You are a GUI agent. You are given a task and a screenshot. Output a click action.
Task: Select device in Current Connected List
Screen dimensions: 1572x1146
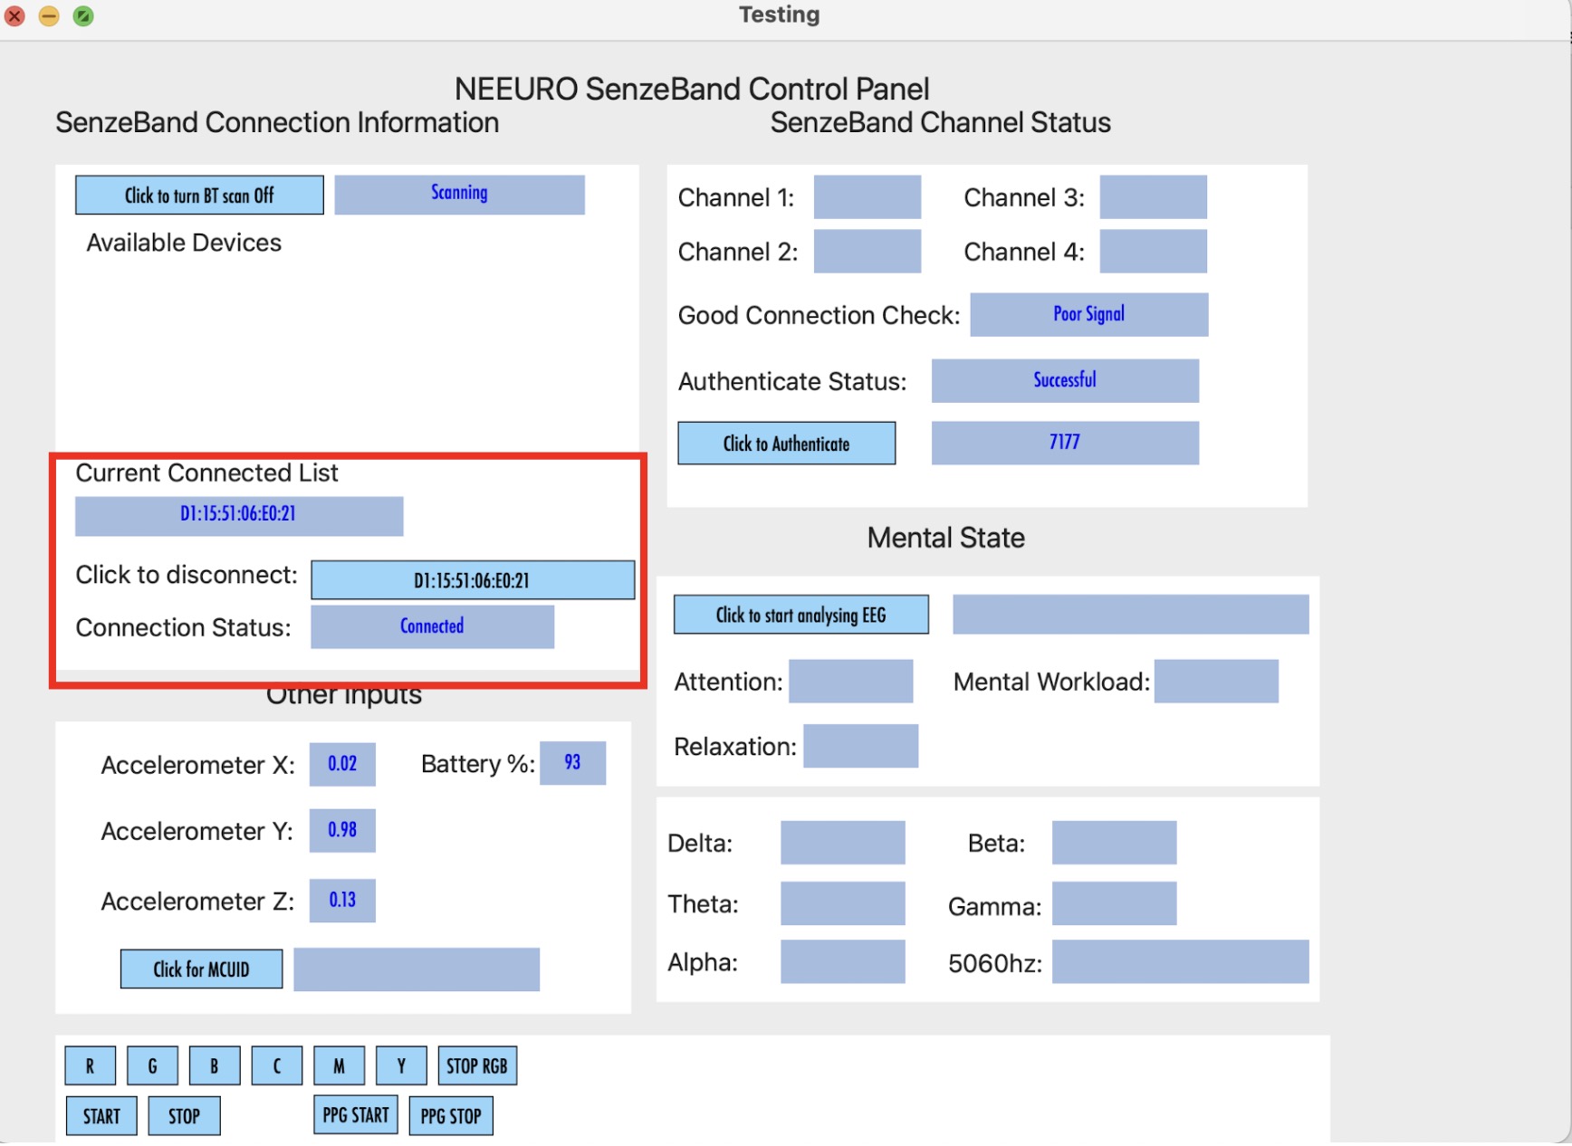tap(239, 515)
